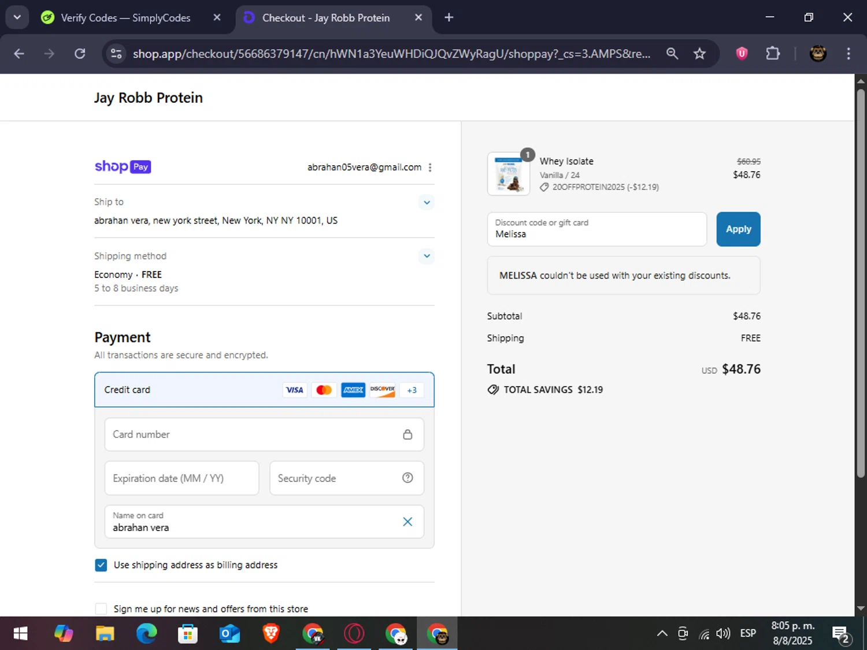Launch Microsoft Edge from the taskbar
The image size is (867, 650).
tap(146, 634)
